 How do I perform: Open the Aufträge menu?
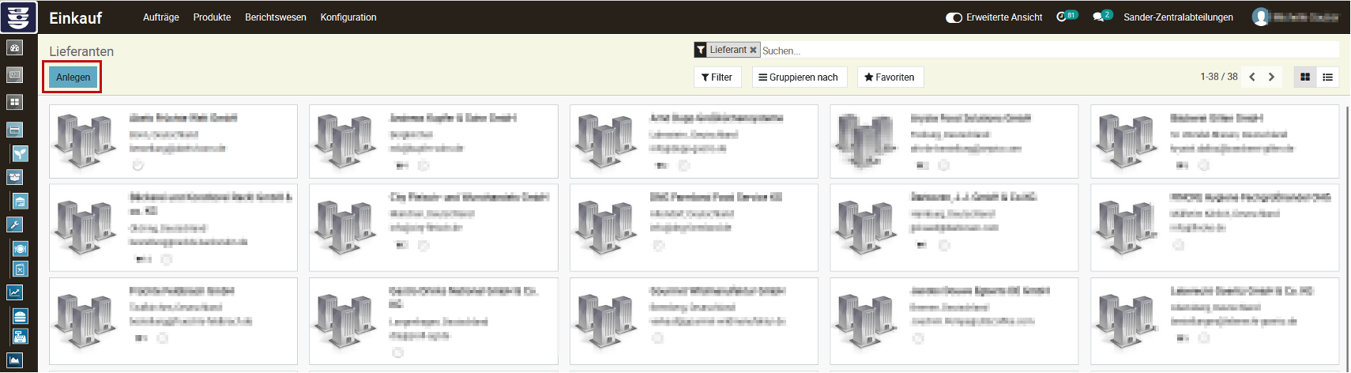tap(160, 17)
